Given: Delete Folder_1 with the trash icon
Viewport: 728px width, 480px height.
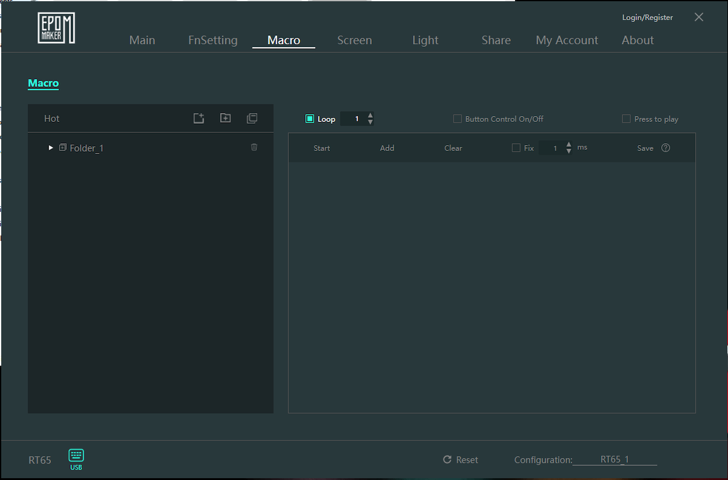Looking at the screenshot, I should point(254,147).
